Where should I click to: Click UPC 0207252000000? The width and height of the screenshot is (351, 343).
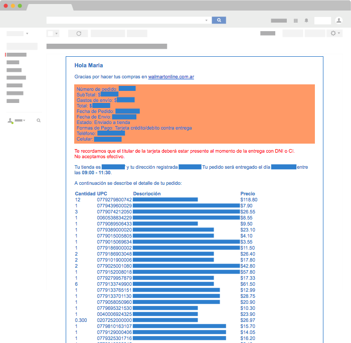click(114, 320)
